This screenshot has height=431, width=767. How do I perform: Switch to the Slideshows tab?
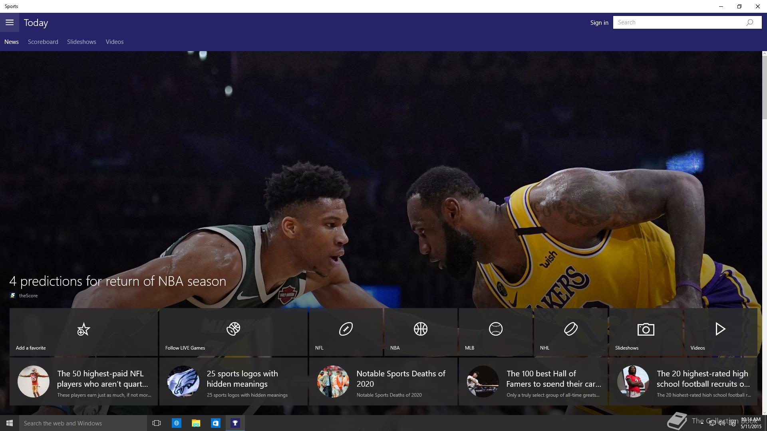pos(81,42)
